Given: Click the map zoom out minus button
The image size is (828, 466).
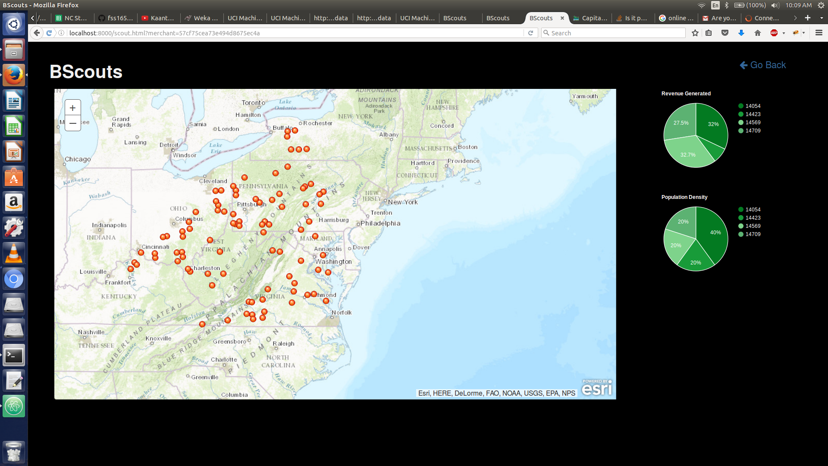Looking at the screenshot, I should pos(72,123).
